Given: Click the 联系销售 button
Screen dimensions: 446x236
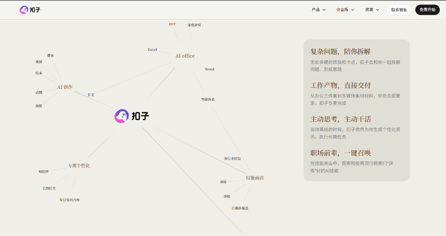Looking at the screenshot, I should (399, 10).
